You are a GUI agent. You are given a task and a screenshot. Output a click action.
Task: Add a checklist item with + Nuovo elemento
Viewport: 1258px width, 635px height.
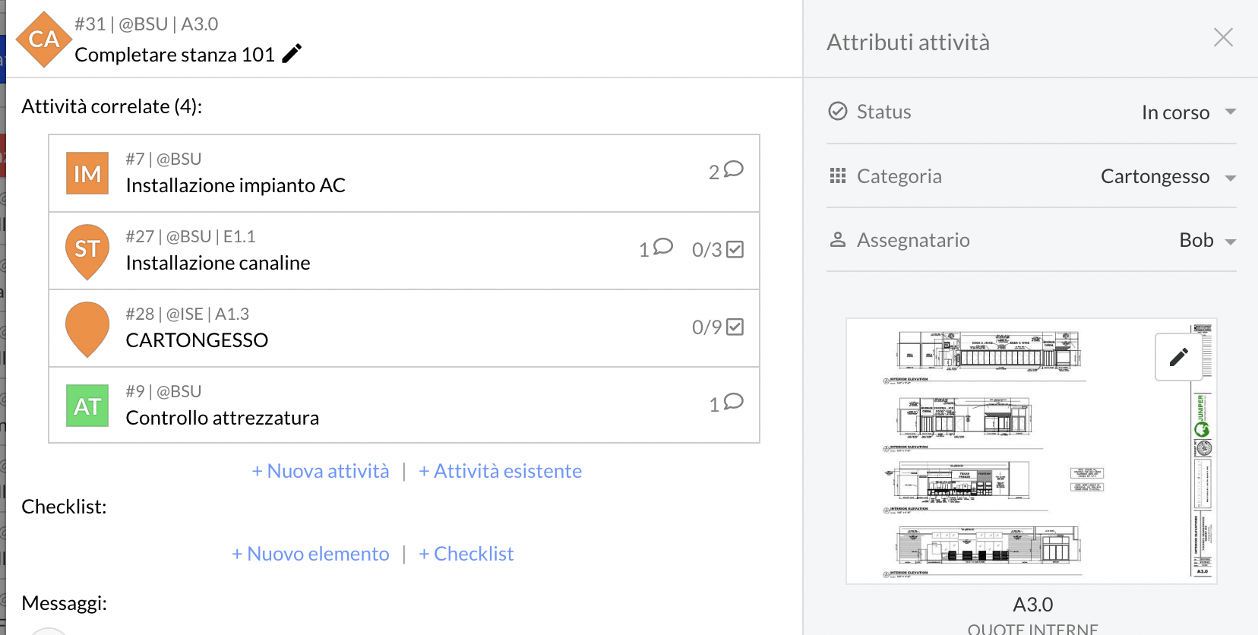pos(311,554)
